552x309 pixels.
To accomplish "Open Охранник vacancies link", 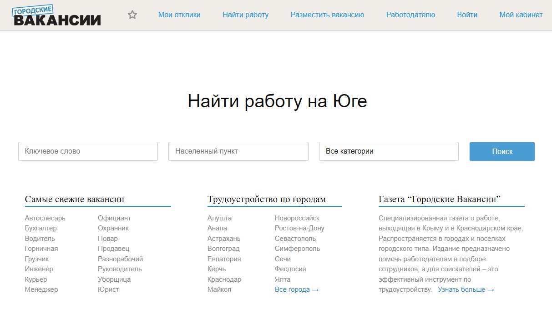I will point(113,228).
